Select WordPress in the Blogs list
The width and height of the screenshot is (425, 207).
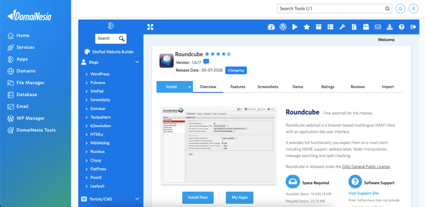(x=100, y=74)
